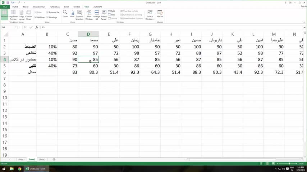Click the Insert Function fx icon
The width and height of the screenshot is (307, 172).
37,27
